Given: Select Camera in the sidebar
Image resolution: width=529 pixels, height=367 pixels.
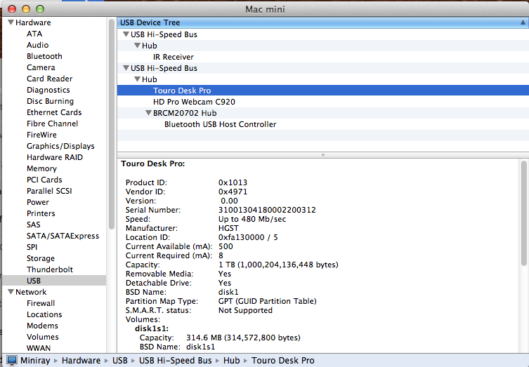Looking at the screenshot, I should tap(41, 67).
